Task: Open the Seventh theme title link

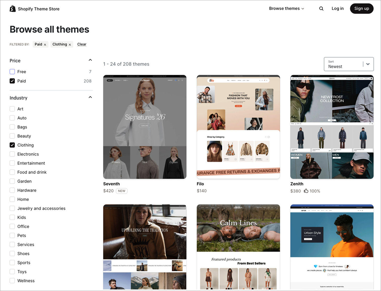Action: 111,184
